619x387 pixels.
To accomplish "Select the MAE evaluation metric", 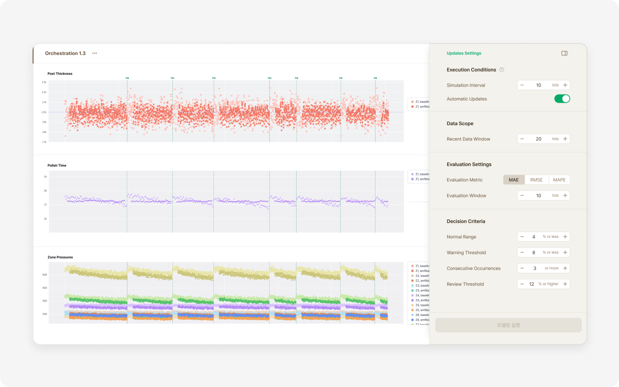I will (x=514, y=180).
